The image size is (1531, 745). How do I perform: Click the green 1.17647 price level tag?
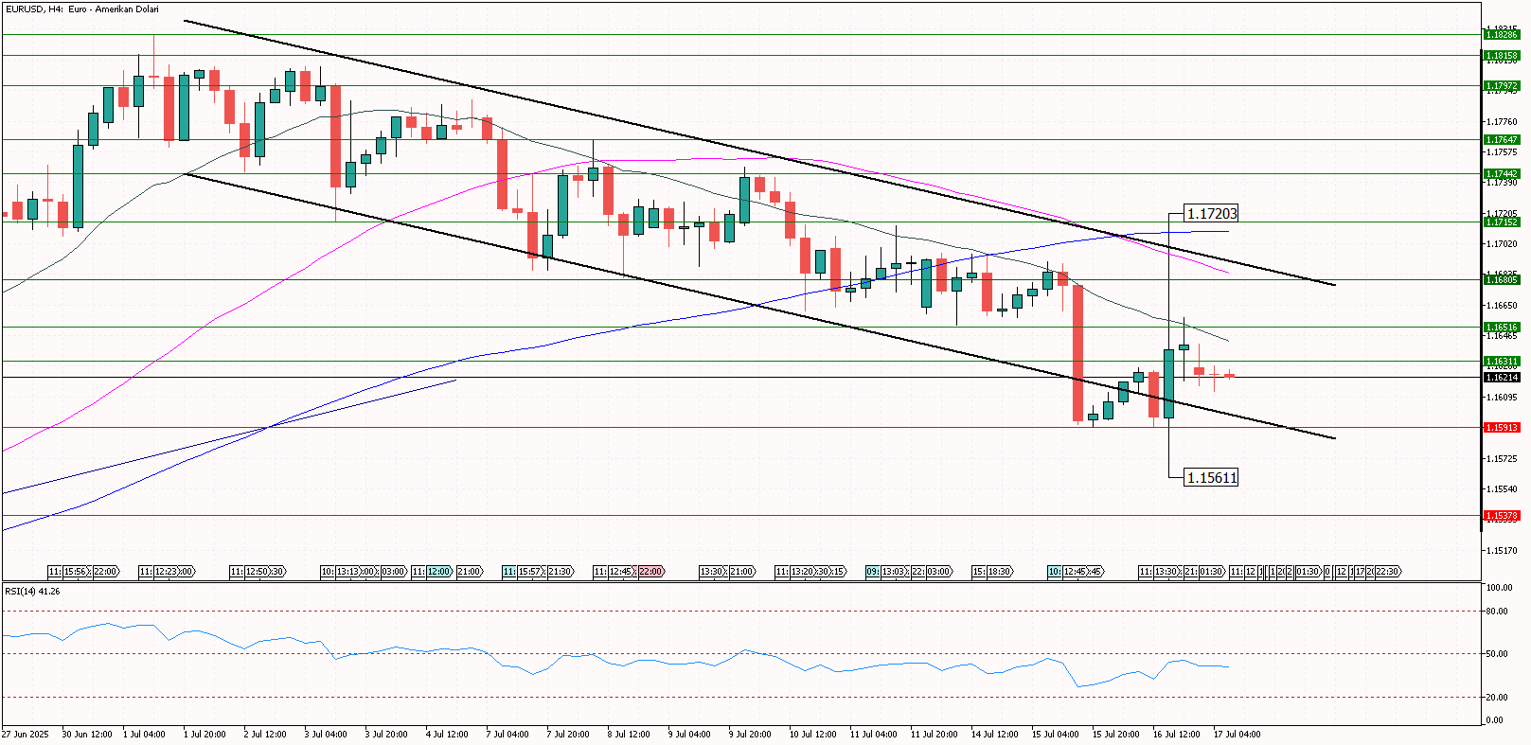(1502, 140)
